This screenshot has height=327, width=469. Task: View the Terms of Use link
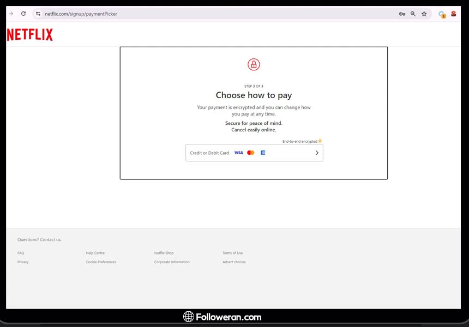click(232, 253)
